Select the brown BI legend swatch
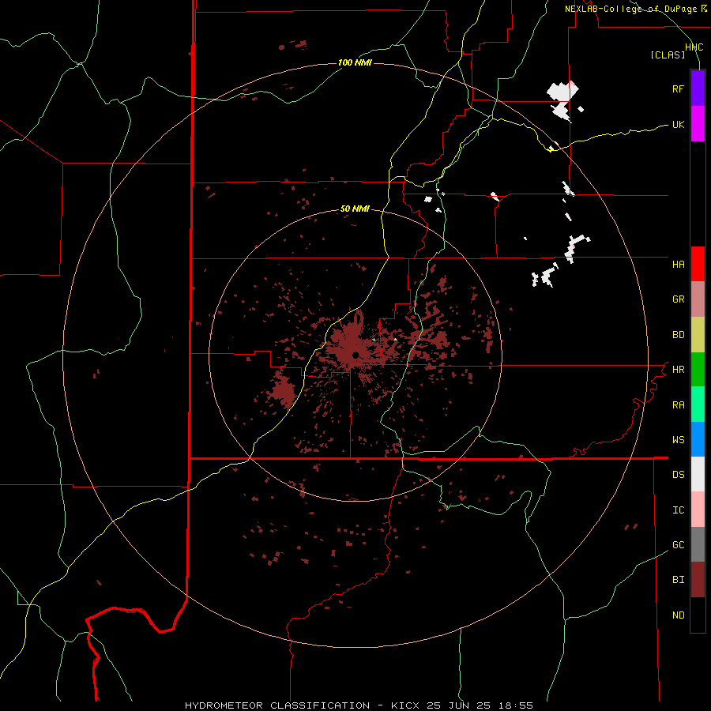 (698, 580)
